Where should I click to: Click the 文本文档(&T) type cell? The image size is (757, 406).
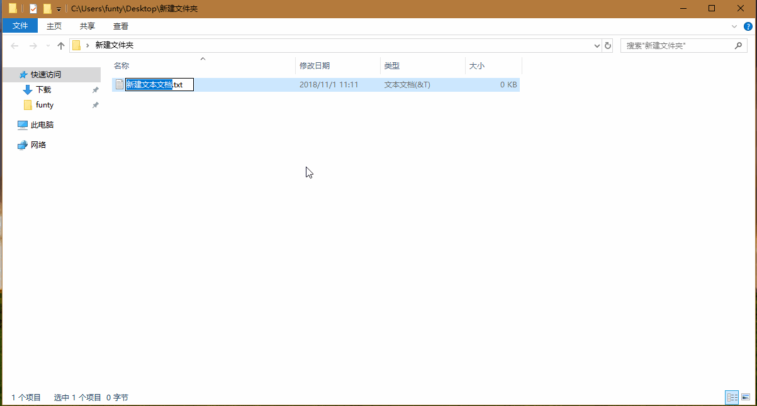coord(407,85)
